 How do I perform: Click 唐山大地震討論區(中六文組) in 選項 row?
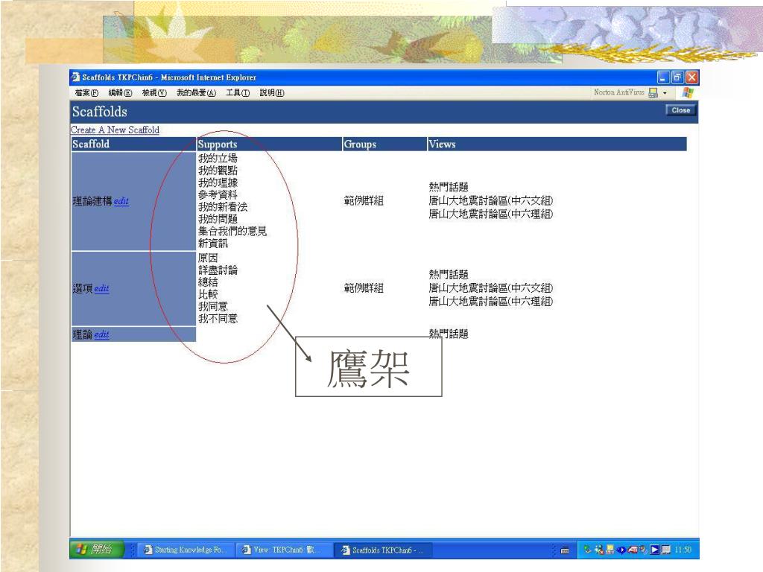click(x=490, y=288)
